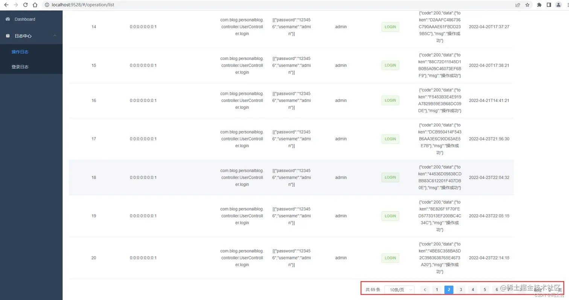The width and height of the screenshot is (569, 300).
Task: Click timestamp 2022-04-23T21:56:30
Action: coord(489,139)
